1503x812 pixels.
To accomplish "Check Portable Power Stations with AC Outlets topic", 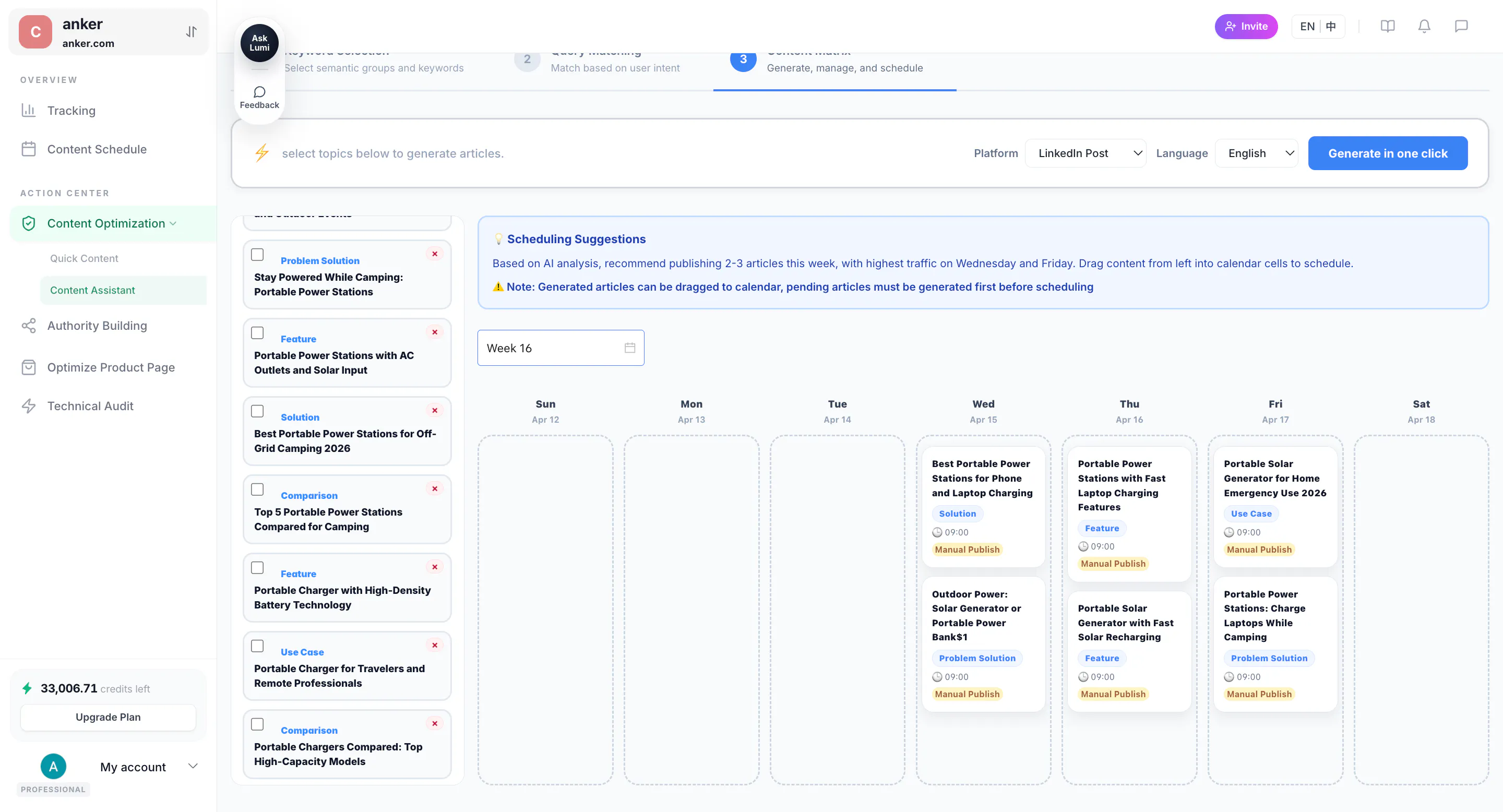I will 257,332.
